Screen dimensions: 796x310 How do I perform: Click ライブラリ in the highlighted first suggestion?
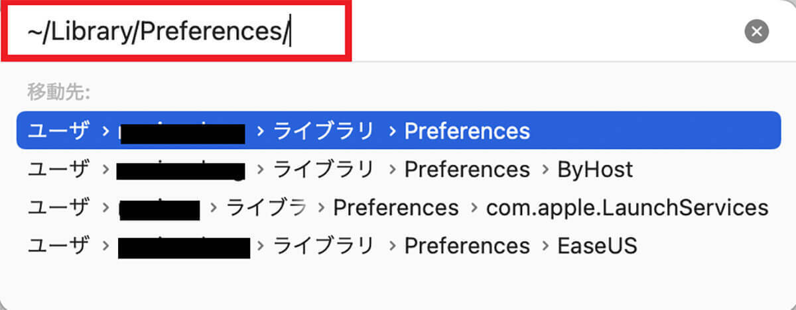324,130
